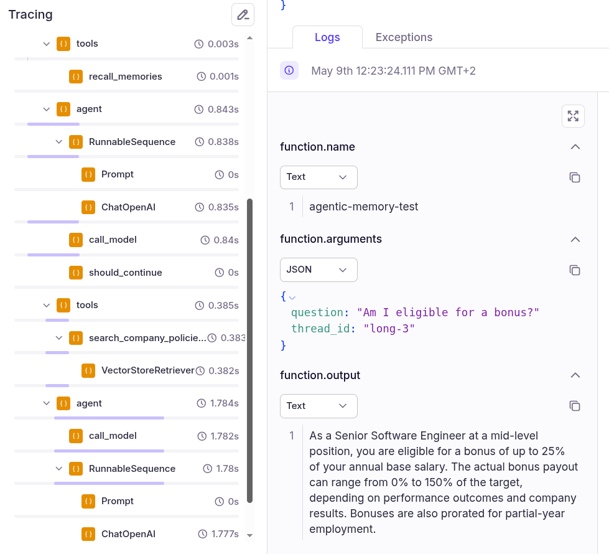Collapse the search_company_policie span
Image resolution: width=609 pixels, height=554 pixels.
pyautogui.click(x=58, y=338)
